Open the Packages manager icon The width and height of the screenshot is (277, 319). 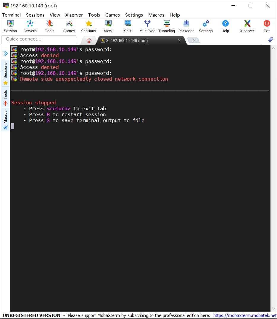pos(186,26)
